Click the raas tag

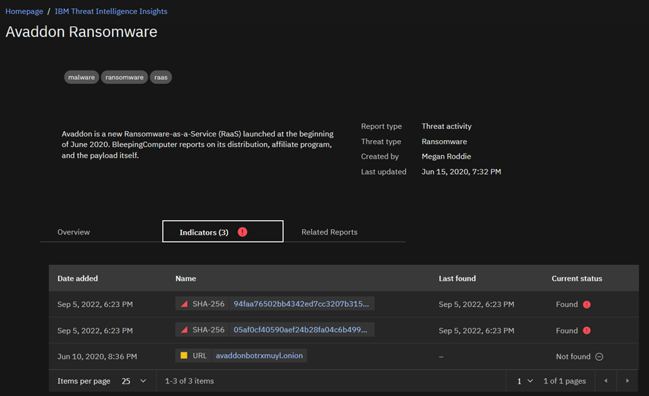click(161, 77)
